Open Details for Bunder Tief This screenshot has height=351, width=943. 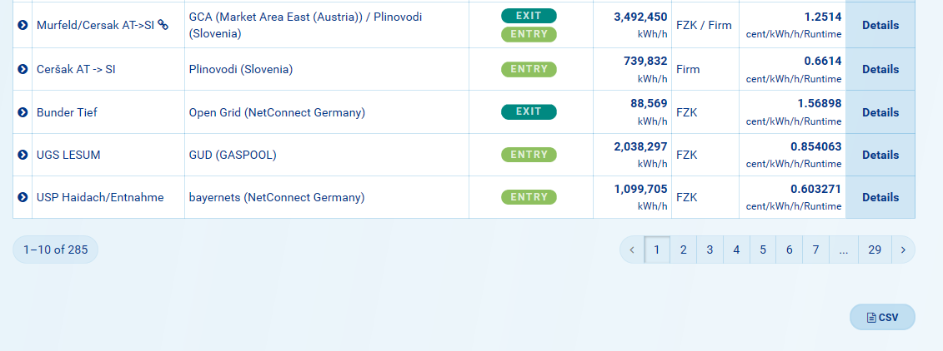(880, 112)
